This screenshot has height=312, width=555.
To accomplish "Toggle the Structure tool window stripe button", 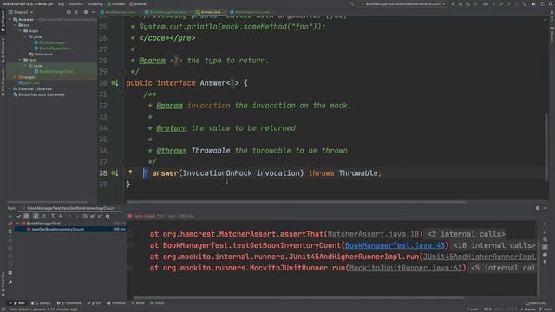I will [3, 50].
